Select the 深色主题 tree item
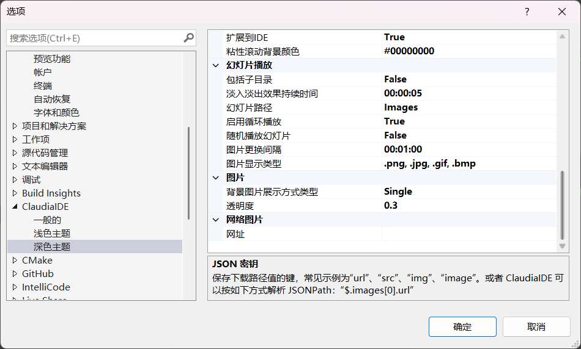581x349 pixels. (x=52, y=246)
